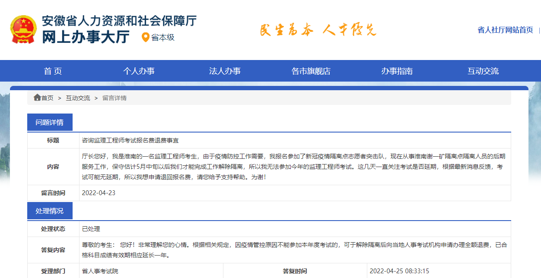Select 互动交流 in the top navigation
Viewport: 541px width, 278px height.
point(483,71)
